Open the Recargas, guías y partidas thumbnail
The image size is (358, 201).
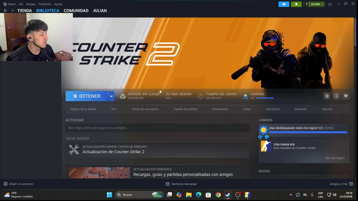click(x=99, y=173)
